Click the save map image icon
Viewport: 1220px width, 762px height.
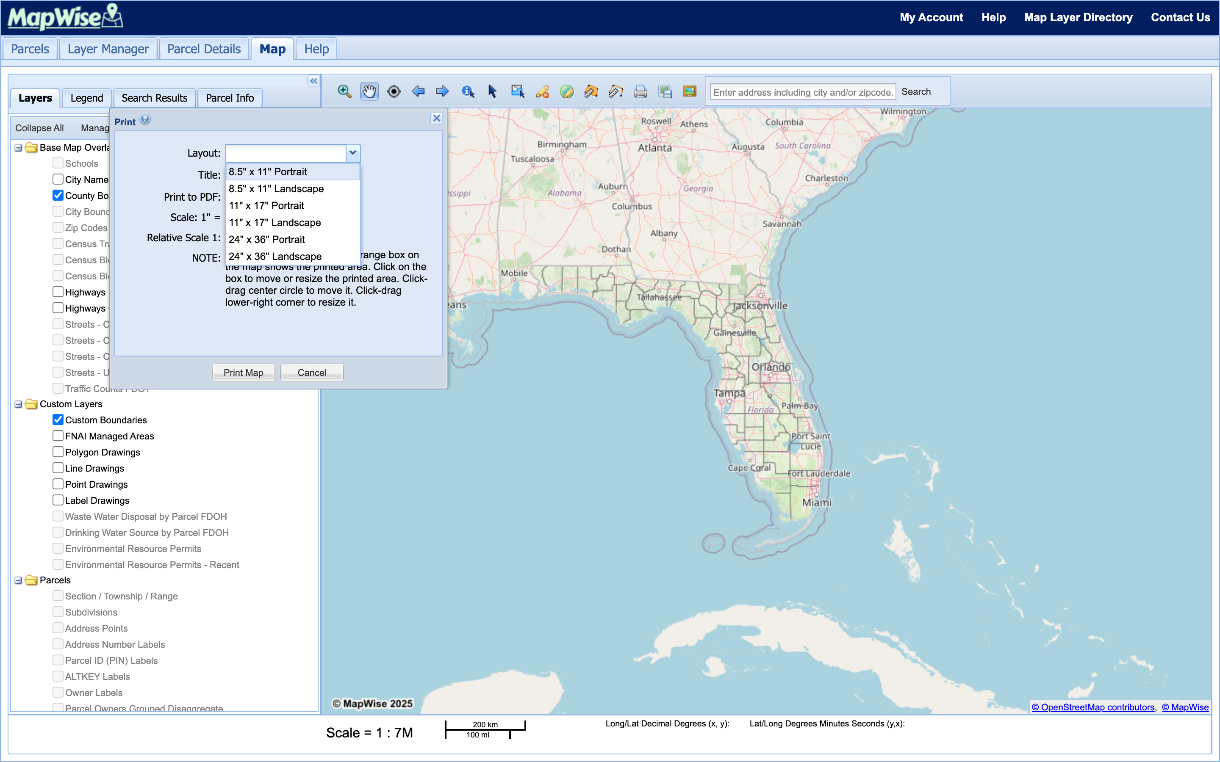665,91
